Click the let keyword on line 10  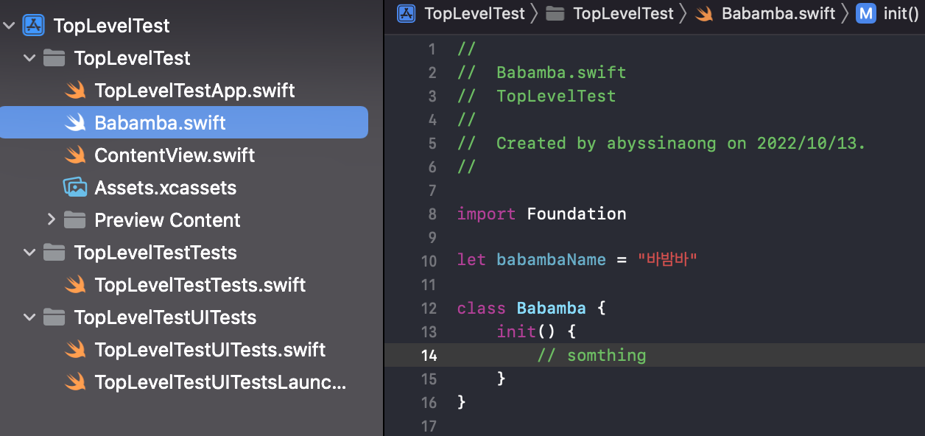coord(471,260)
